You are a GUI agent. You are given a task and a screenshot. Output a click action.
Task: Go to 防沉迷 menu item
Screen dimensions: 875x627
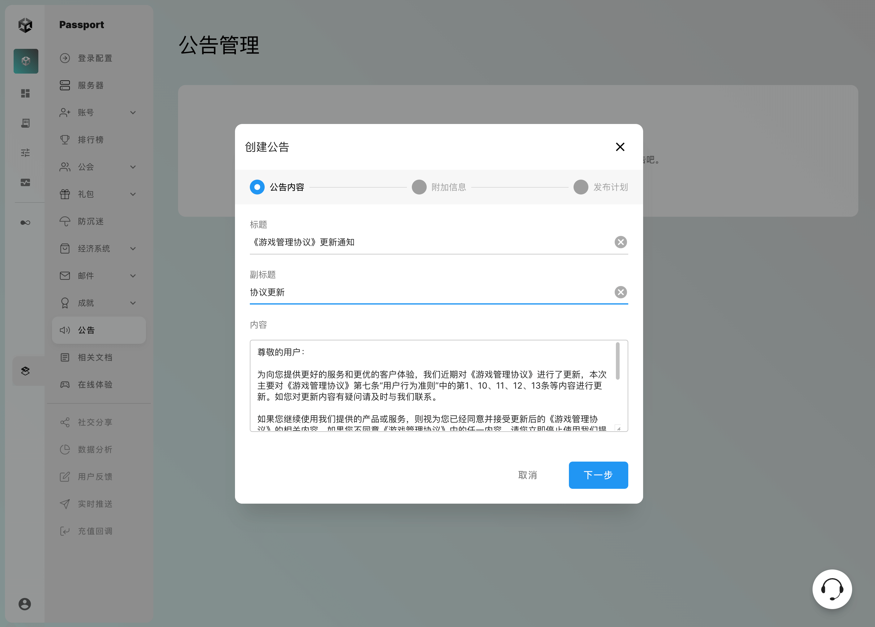[x=91, y=221]
